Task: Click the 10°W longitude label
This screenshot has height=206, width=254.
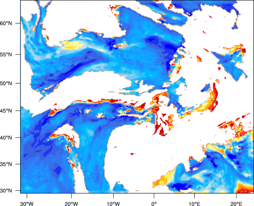Action: click(x=113, y=204)
